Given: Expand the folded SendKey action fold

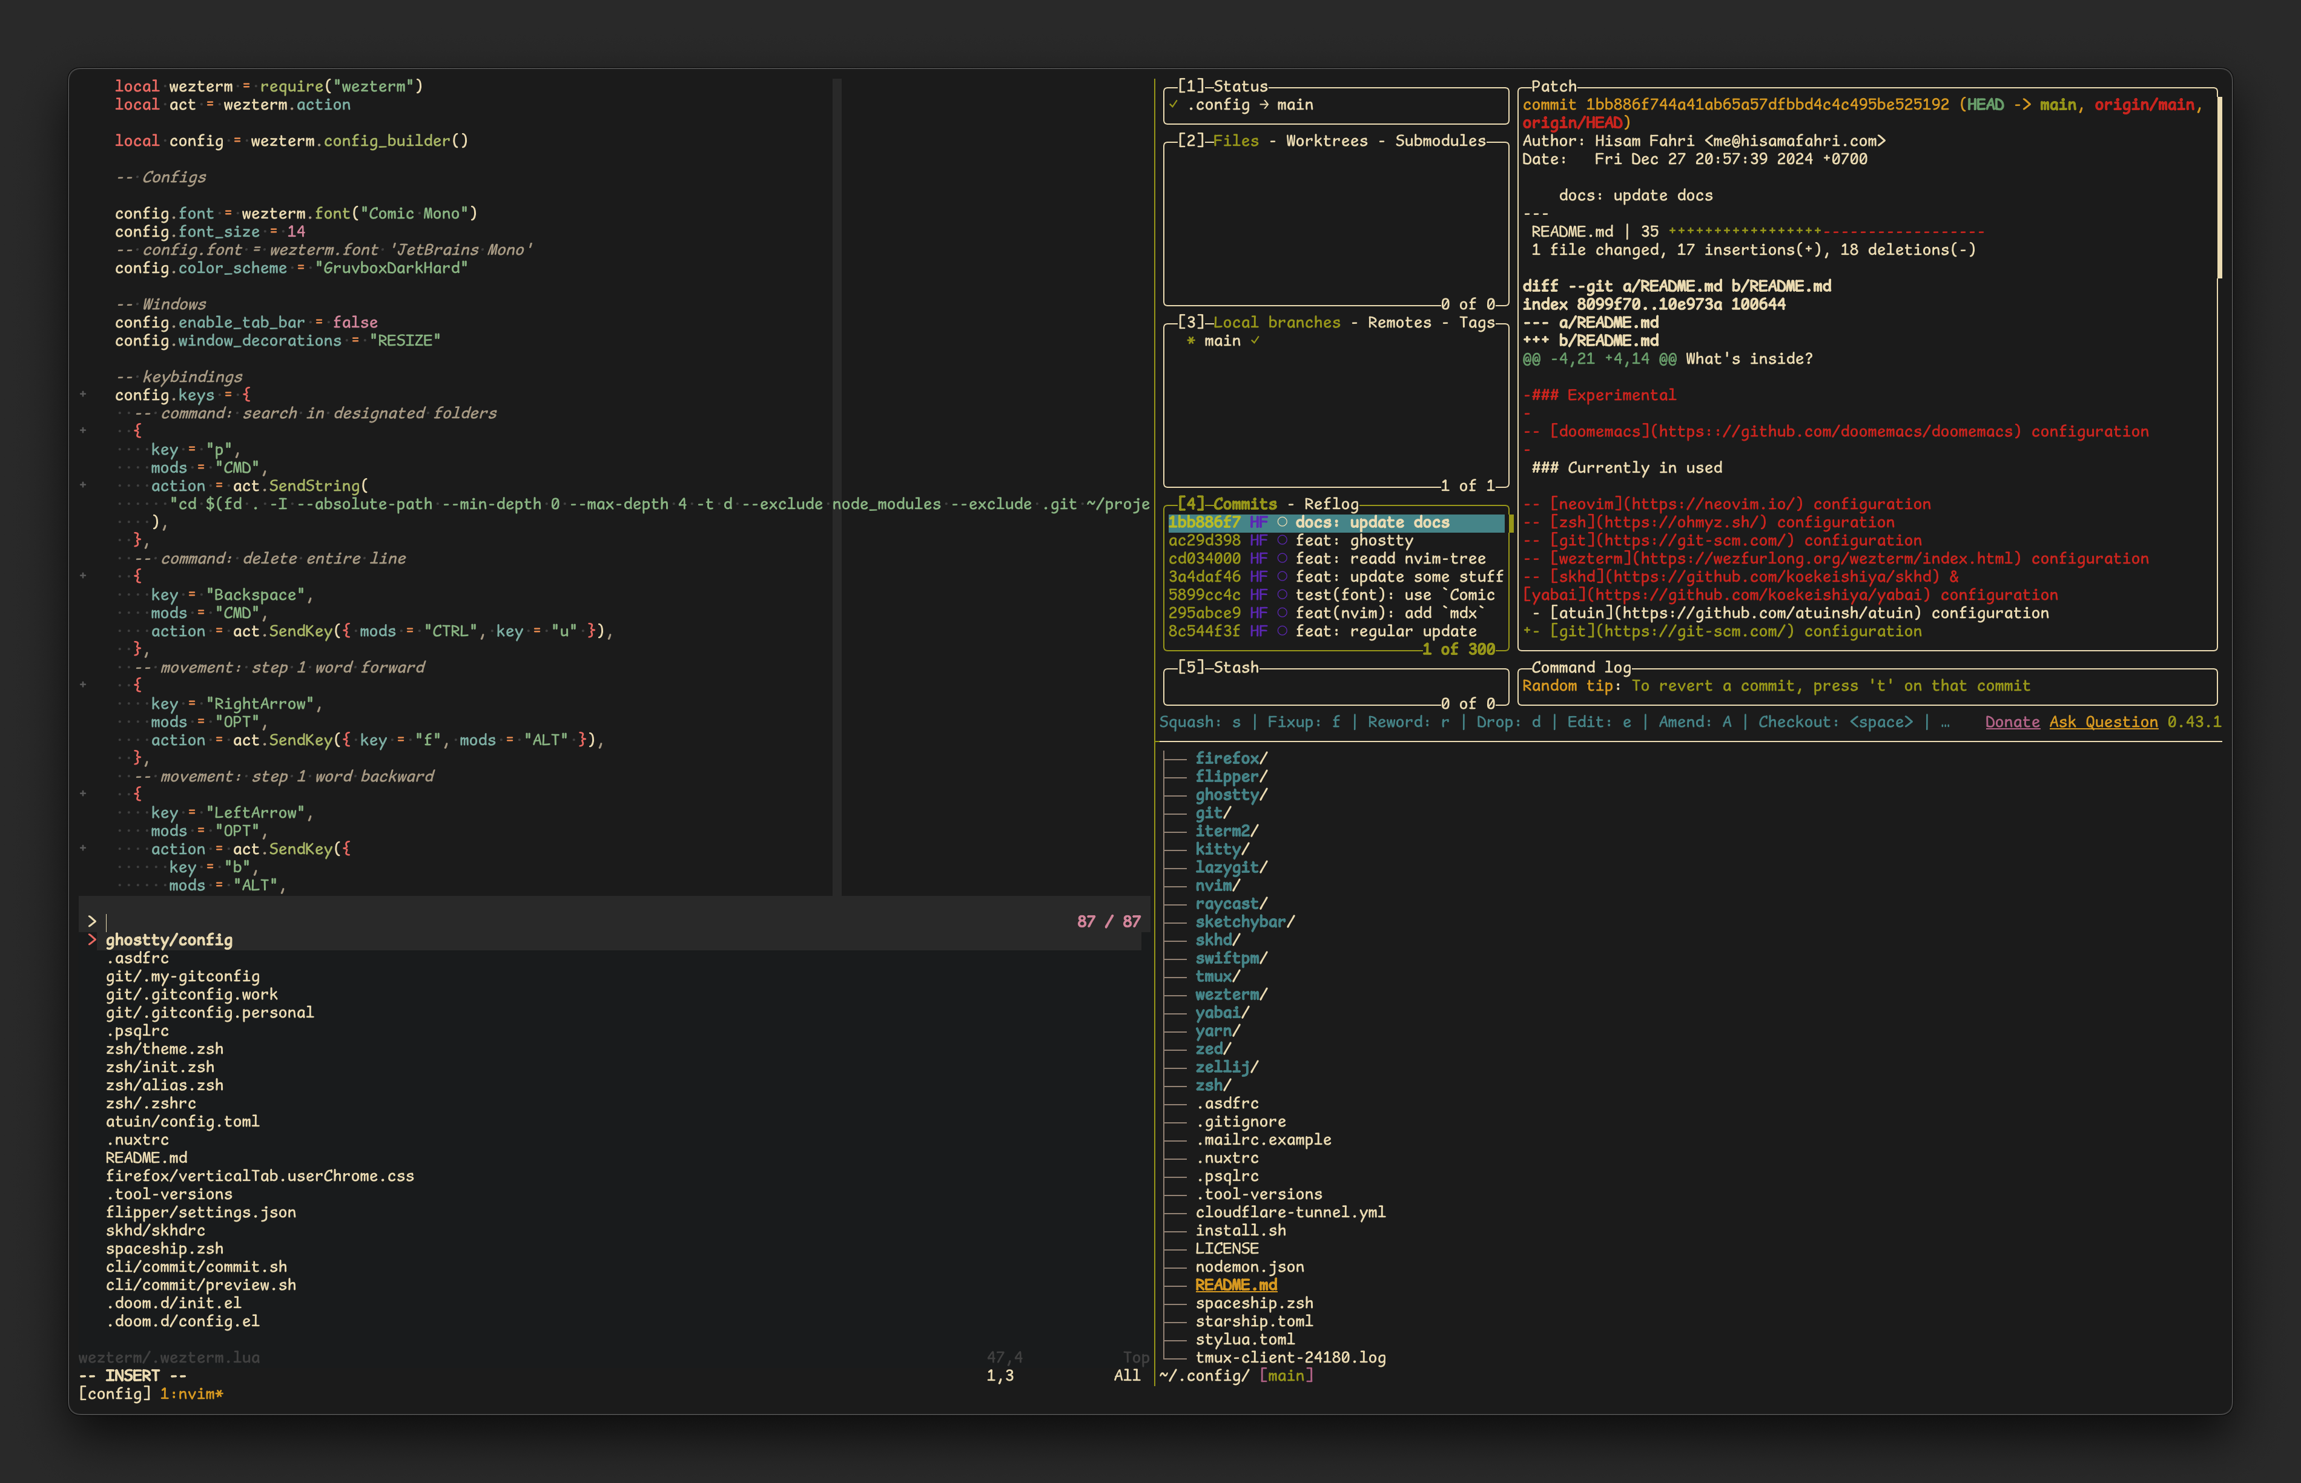Looking at the screenshot, I should (84, 849).
